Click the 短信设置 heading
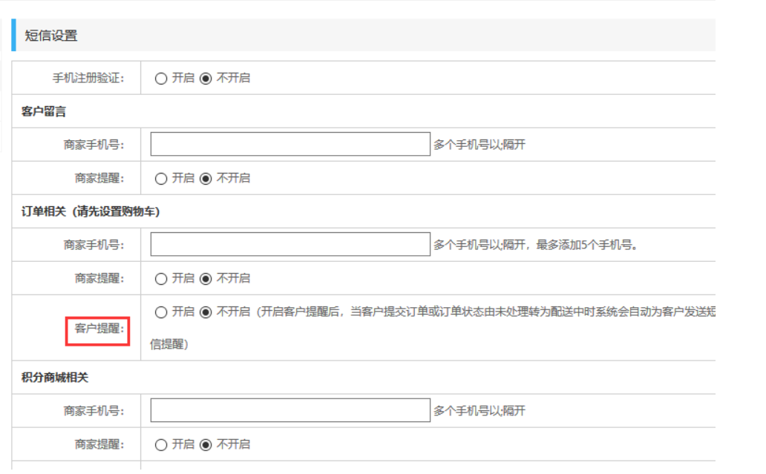766x474 pixels. (x=50, y=36)
